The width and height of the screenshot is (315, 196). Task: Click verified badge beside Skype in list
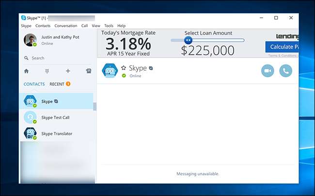tap(56, 101)
